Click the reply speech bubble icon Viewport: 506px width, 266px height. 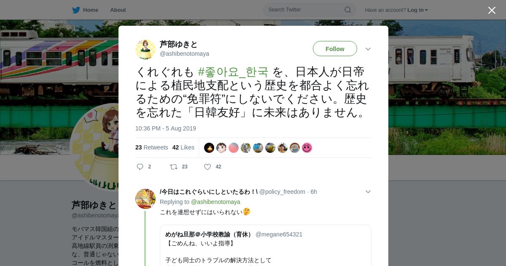click(x=140, y=167)
